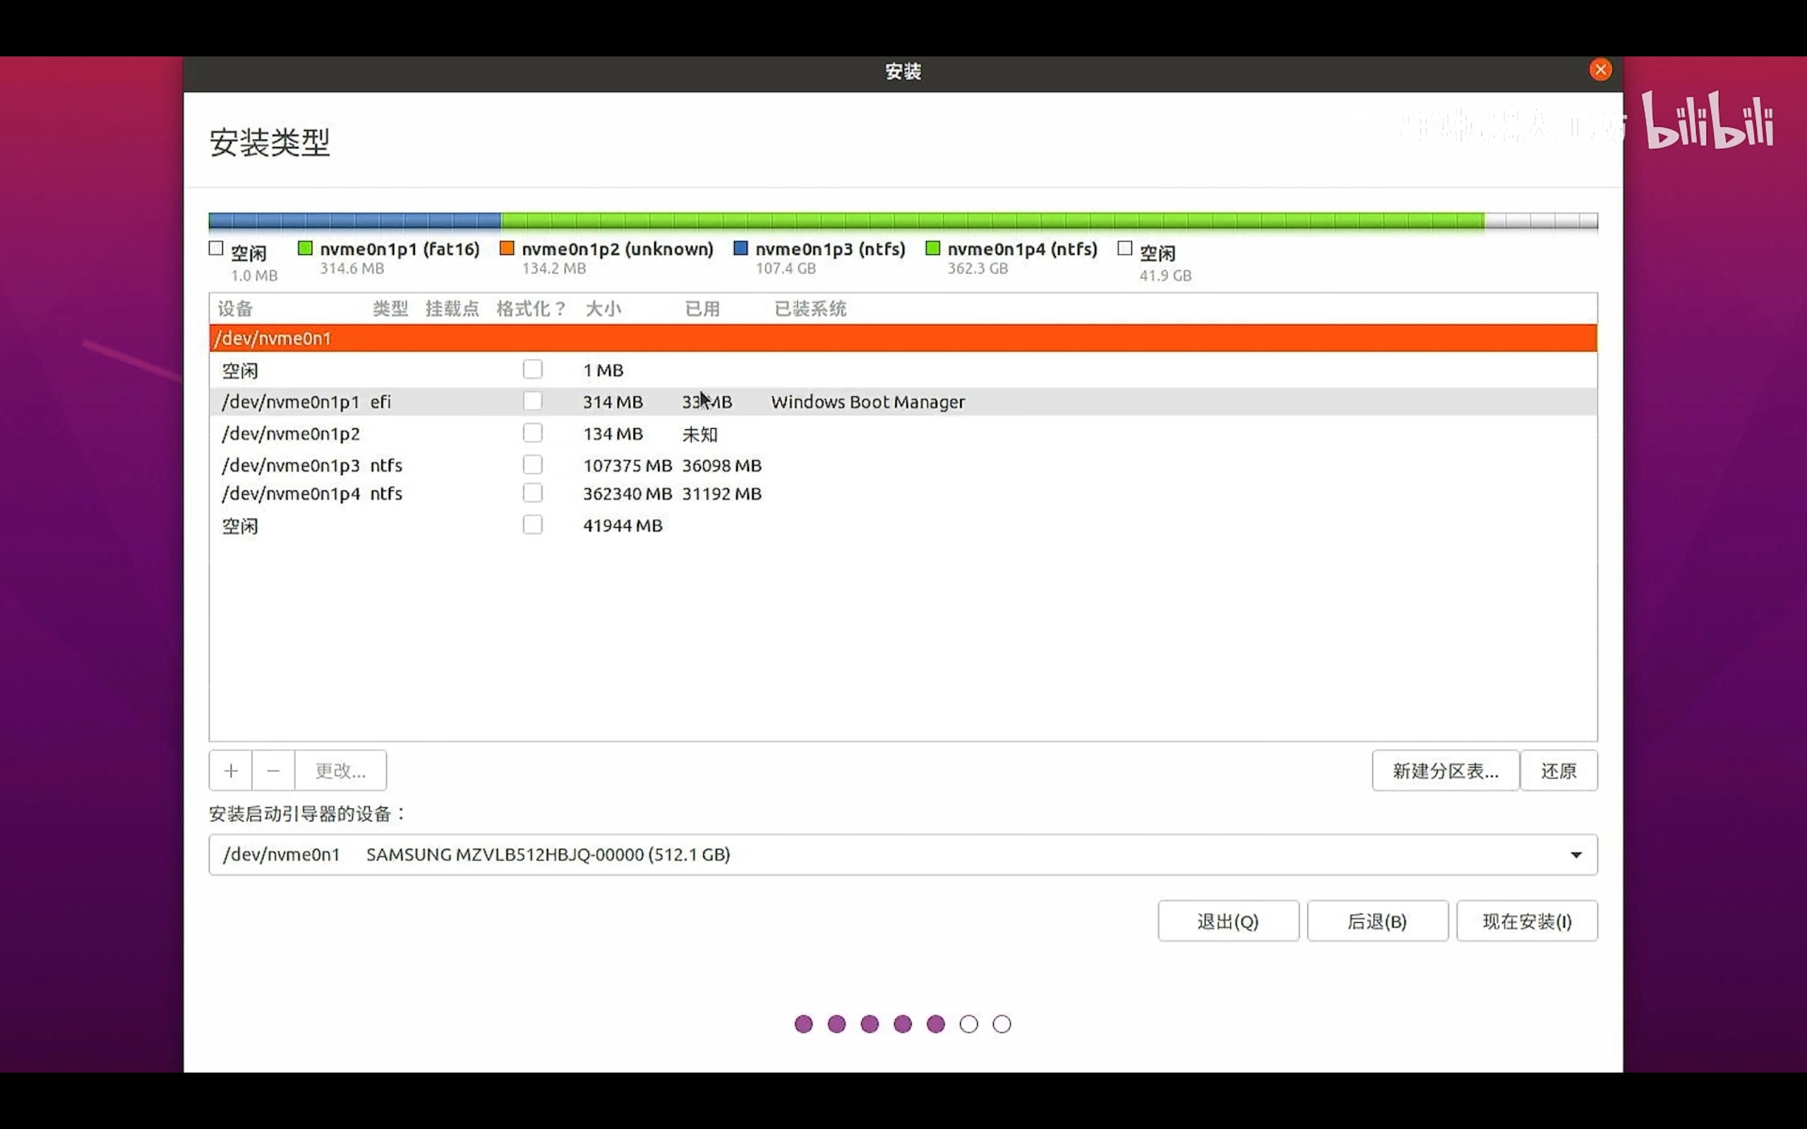The height and width of the screenshot is (1129, 1807).
Task: Toggle format checkbox for /dev/nvme0n1p4
Action: coord(532,493)
